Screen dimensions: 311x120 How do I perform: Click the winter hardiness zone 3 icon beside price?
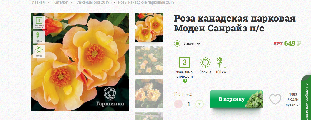click(185, 62)
